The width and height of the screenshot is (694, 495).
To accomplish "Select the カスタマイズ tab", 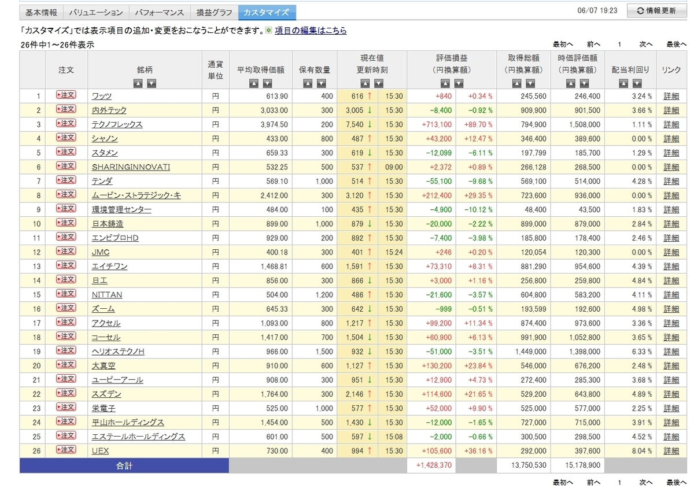I will pyautogui.click(x=268, y=12).
